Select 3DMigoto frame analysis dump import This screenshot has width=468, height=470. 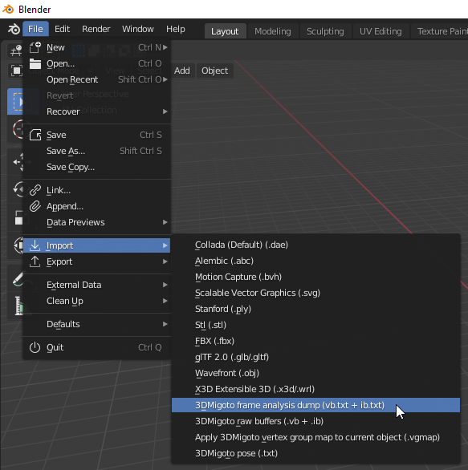[x=315, y=405]
